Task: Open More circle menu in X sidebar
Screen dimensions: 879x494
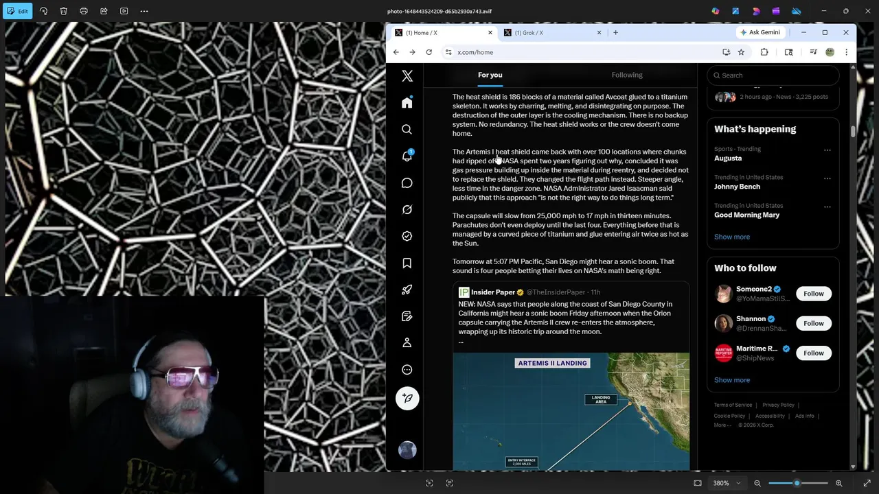Action: (x=407, y=369)
